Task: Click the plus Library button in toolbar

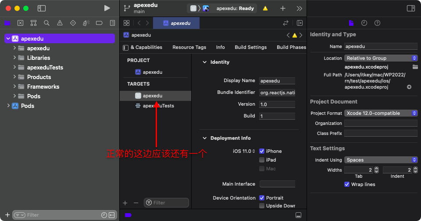Action: point(283,8)
